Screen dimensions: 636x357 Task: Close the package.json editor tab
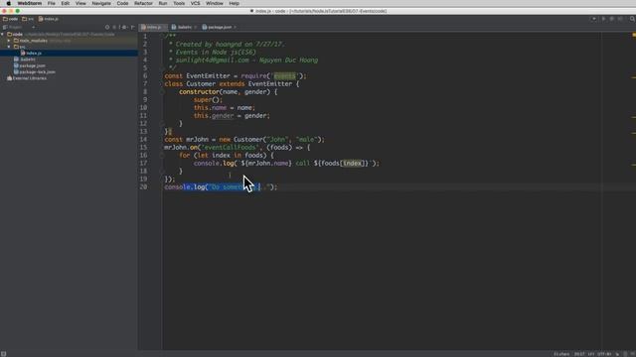(235, 27)
